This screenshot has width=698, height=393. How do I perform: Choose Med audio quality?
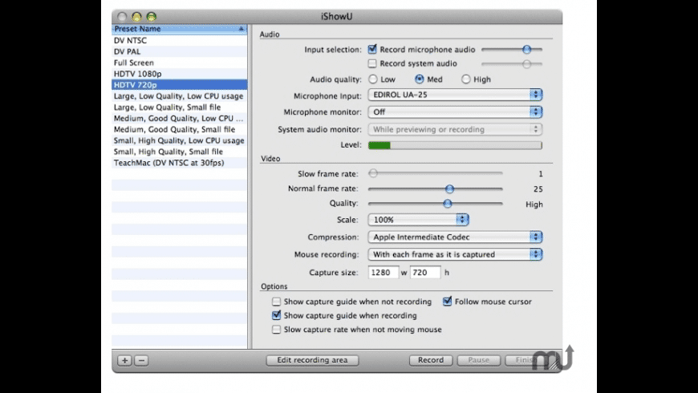420,79
